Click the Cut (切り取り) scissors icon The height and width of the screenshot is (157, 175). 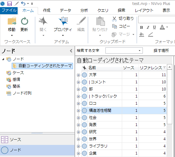point(114,19)
